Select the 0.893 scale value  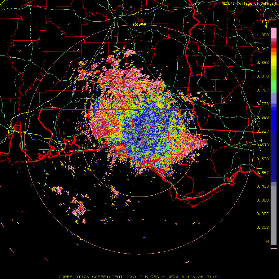(263, 62)
